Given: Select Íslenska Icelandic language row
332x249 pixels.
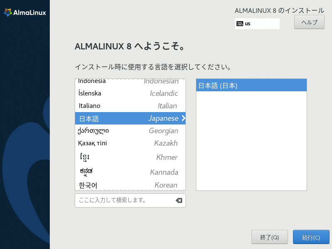Looking at the screenshot, I should pos(130,93).
